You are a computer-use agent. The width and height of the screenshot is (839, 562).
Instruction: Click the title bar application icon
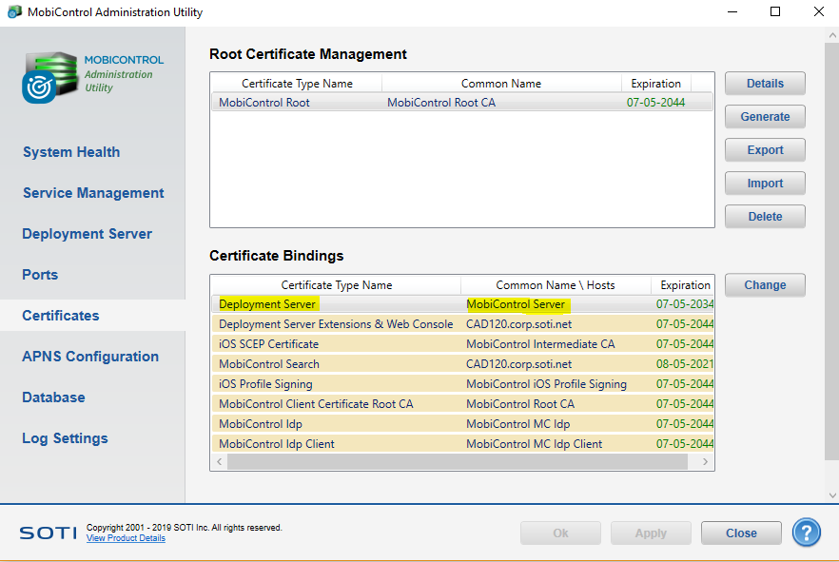(14, 12)
